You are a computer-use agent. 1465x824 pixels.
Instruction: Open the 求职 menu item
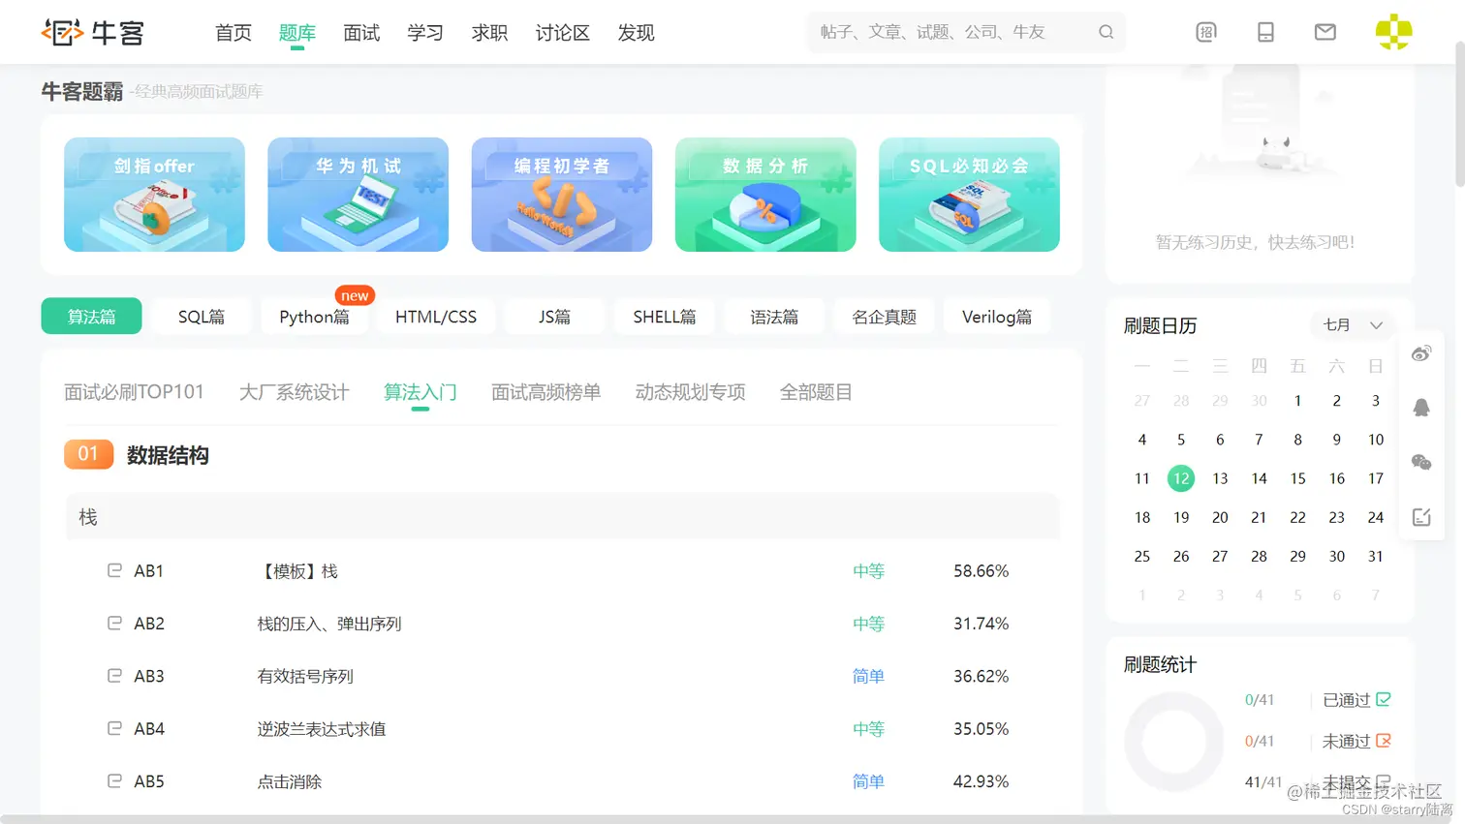(x=489, y=32)
